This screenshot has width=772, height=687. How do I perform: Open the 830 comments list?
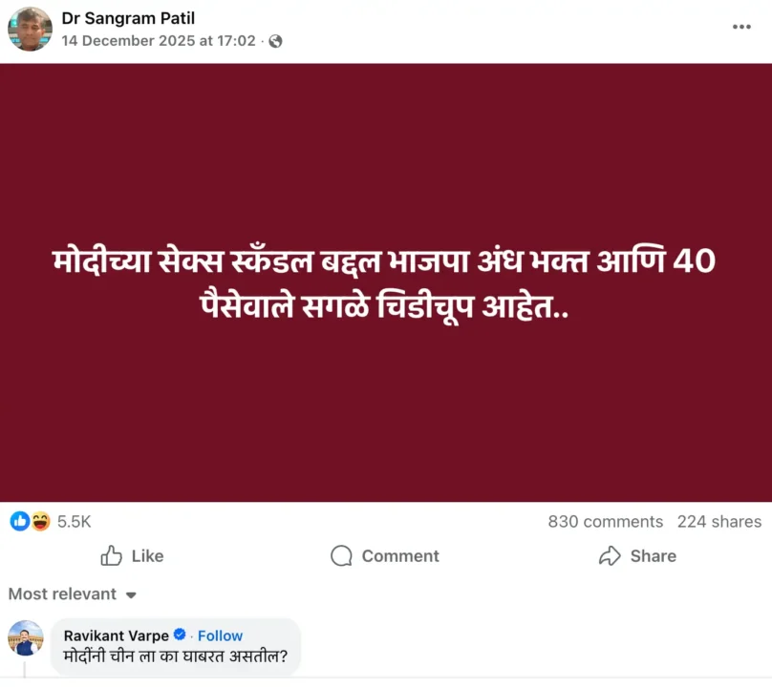pos(605,521)
